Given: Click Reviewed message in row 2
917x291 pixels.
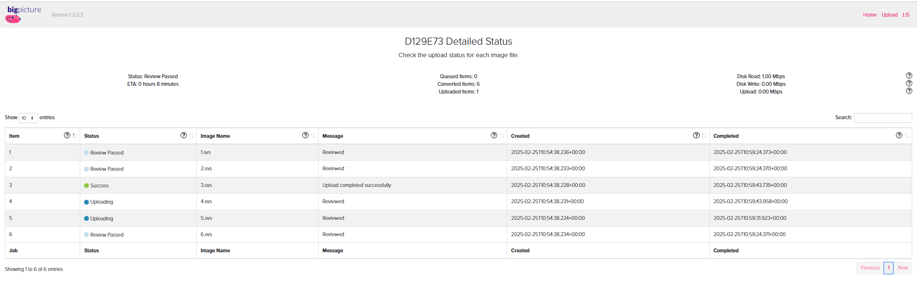Looking at the screenshot, I should point(333,168).
